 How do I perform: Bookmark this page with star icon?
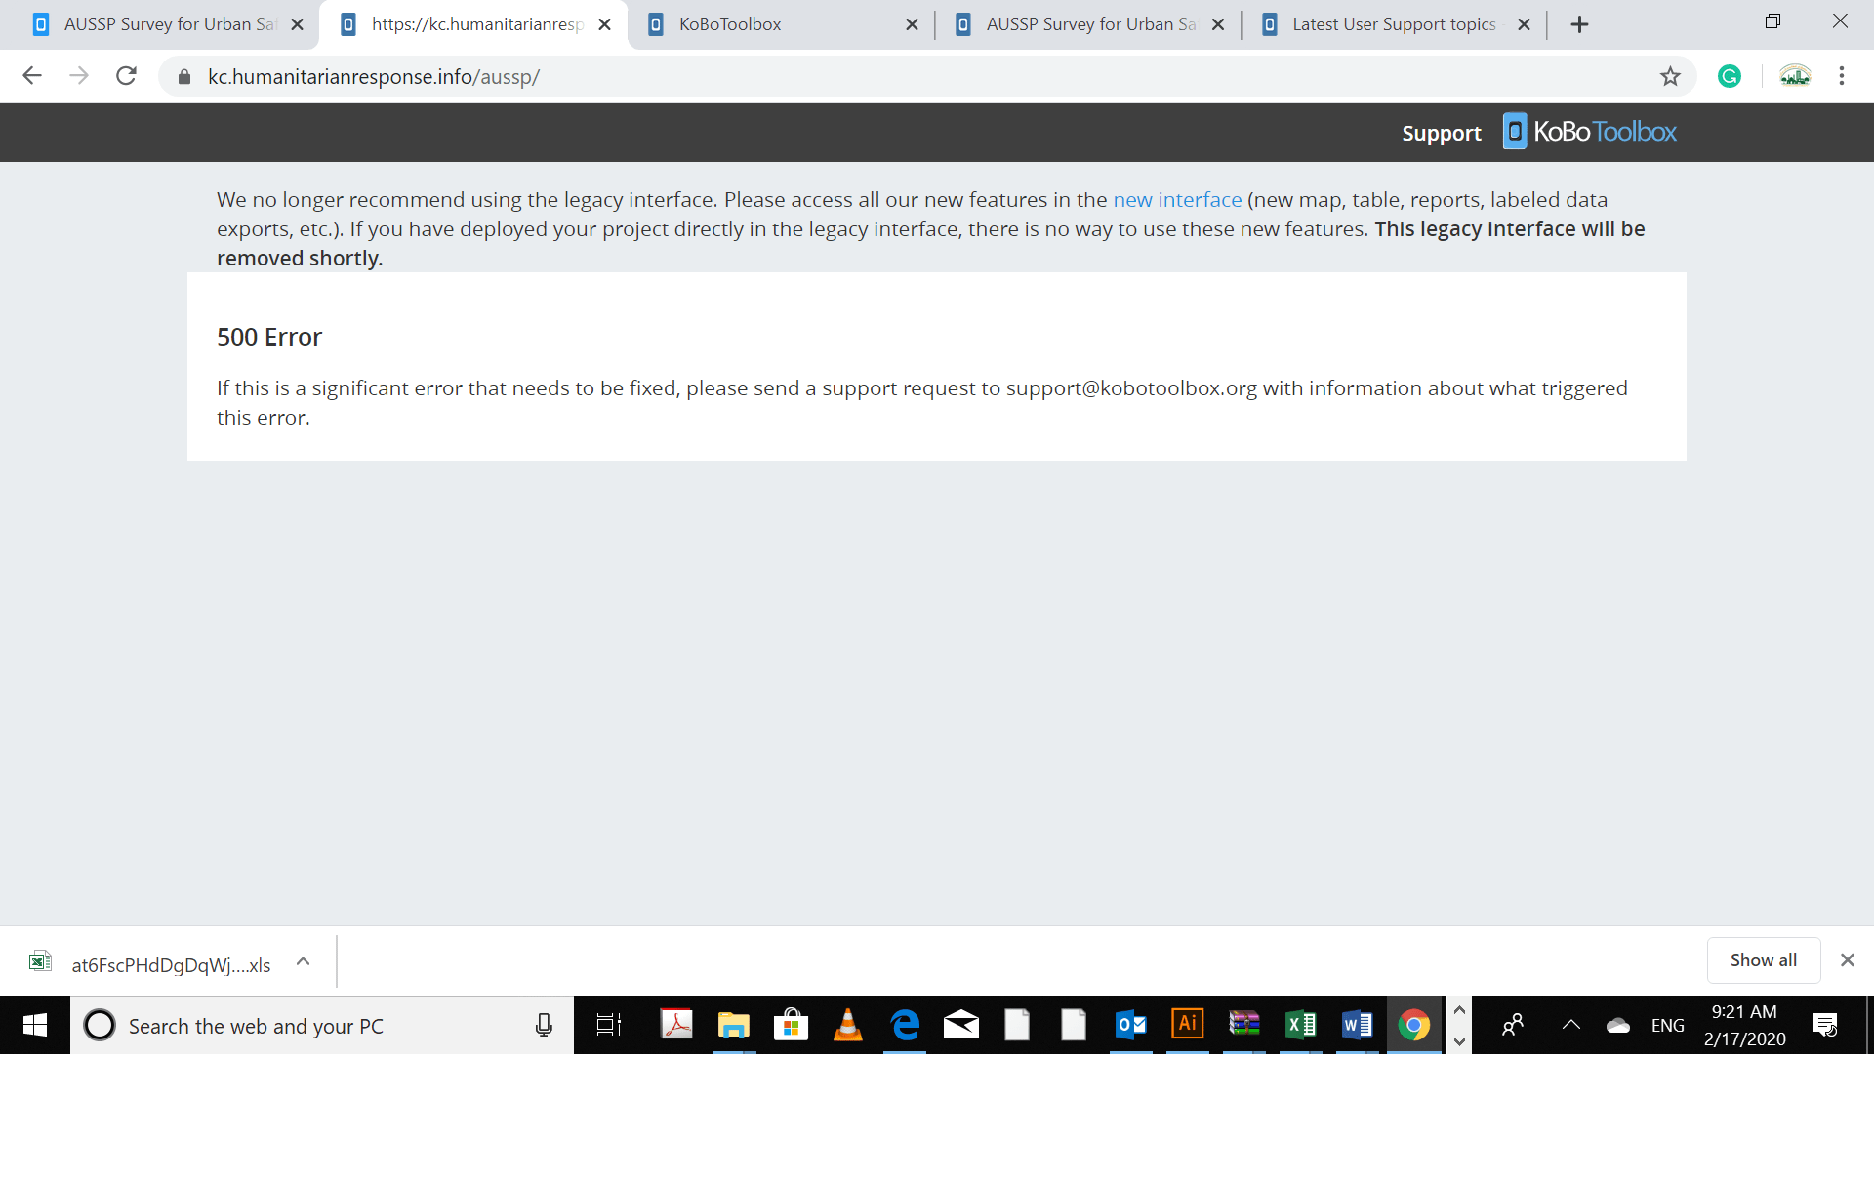(x=1670, y=76)
